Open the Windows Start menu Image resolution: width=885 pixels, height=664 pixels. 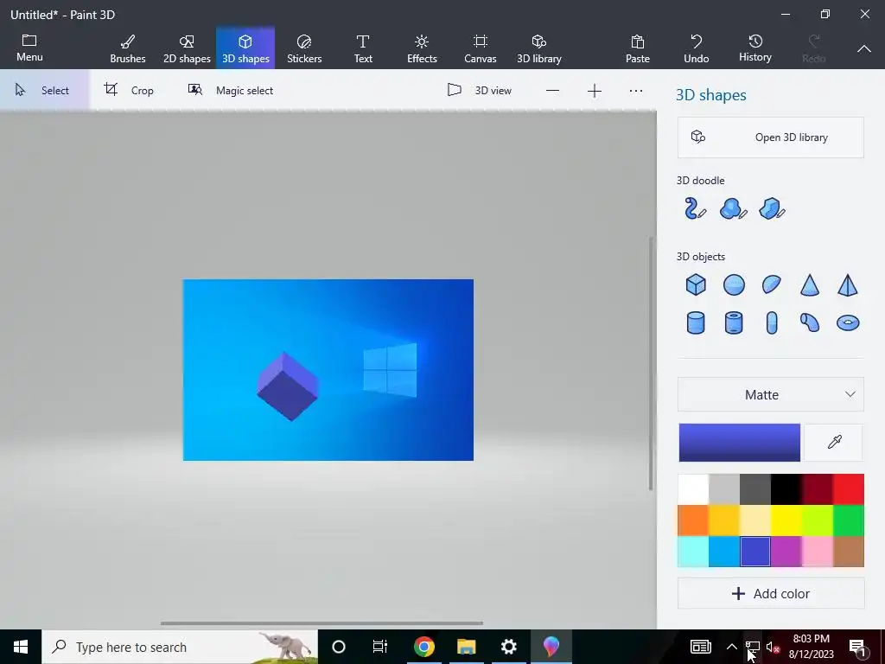21,647
